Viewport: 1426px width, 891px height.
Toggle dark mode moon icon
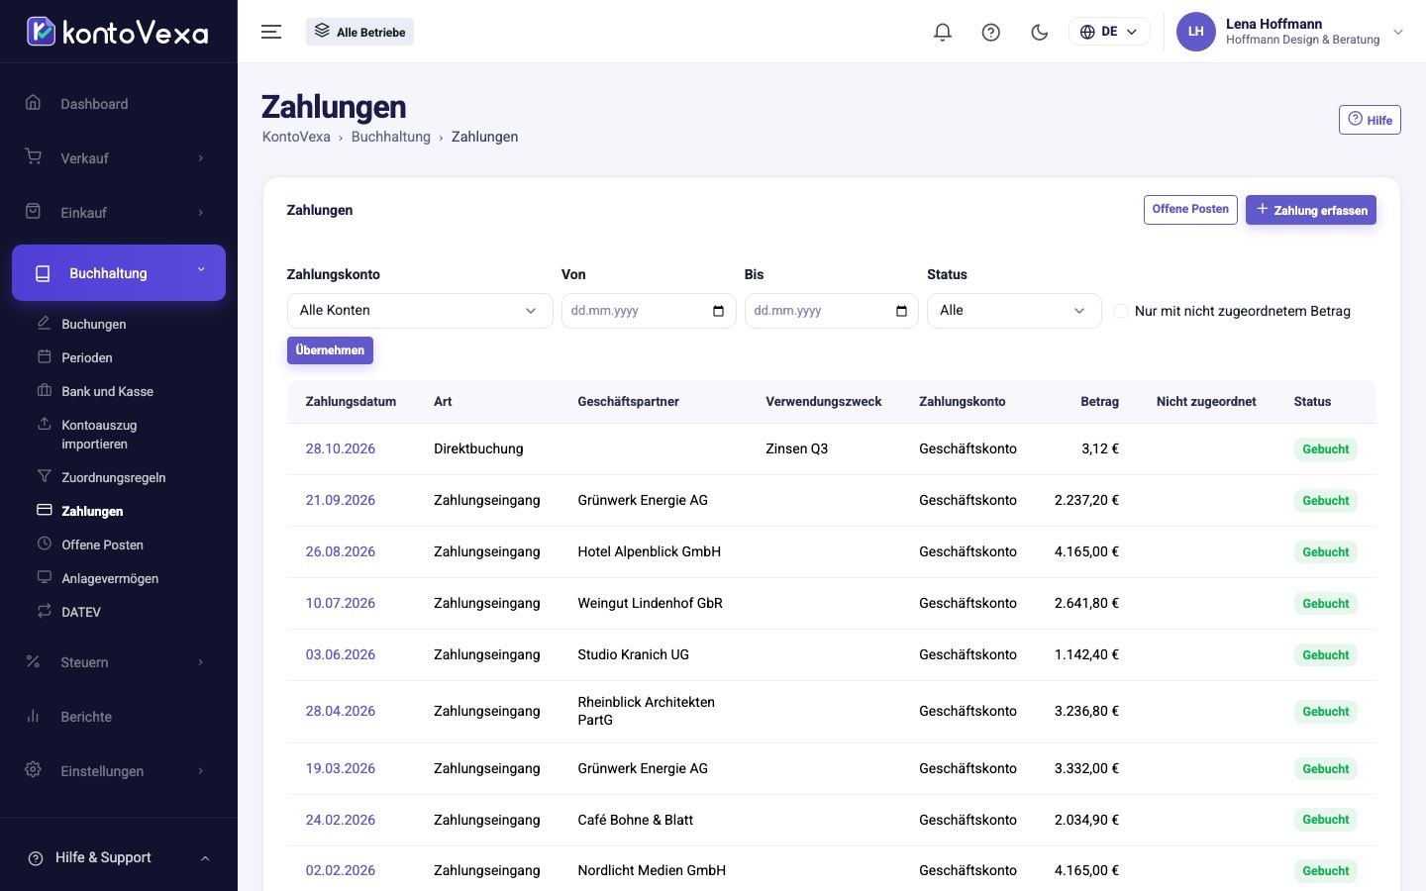1039,32
